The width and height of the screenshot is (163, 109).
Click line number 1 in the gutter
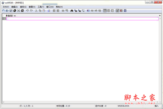5,19
